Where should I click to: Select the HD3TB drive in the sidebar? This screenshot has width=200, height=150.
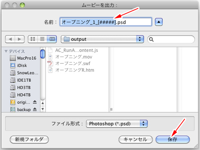[x=20, y=87]
